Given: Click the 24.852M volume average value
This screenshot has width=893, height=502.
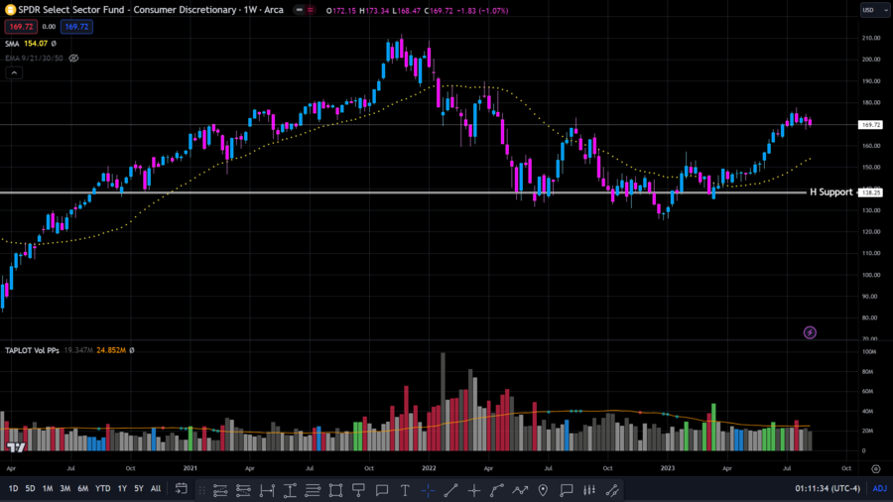Looking at the screenshot, I should coord(111,350).
